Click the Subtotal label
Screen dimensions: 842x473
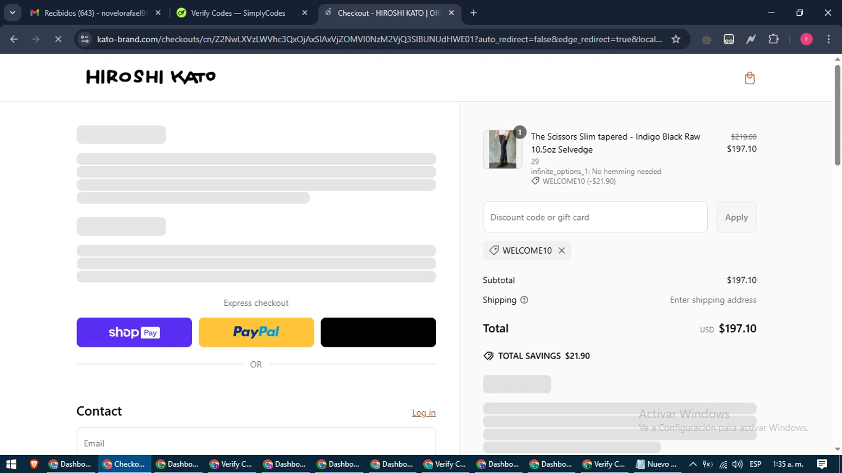point(498,280)
